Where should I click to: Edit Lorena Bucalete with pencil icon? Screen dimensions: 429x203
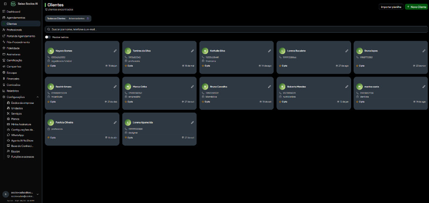coord(346,51)
